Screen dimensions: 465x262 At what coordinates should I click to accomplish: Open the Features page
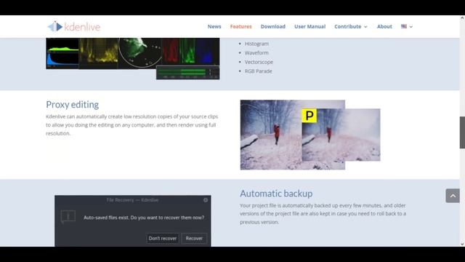(240, 26)
